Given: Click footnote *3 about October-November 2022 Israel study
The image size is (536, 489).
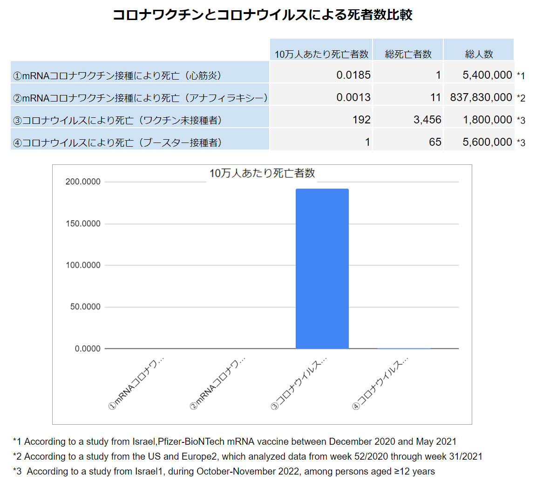Looking at the screenshot, I should [224, 471].
